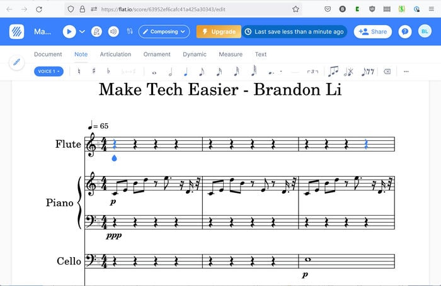Open the mixer sliders icon
Viewport: 441px width, 286px height.
click(130, 31)
